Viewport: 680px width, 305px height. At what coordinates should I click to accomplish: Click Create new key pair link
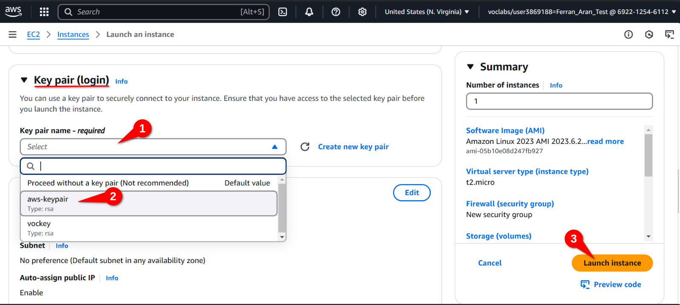[353, 147]
